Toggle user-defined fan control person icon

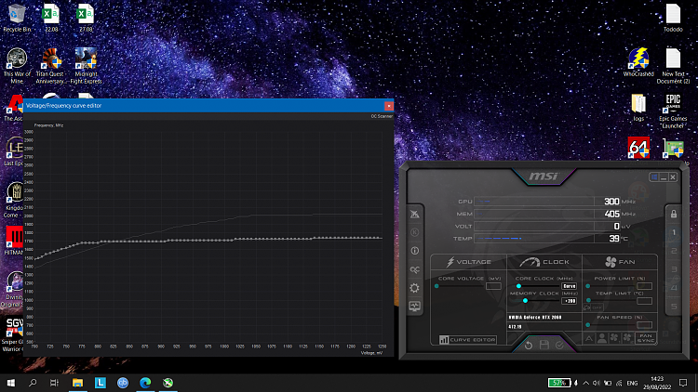[x=602, y=338]
